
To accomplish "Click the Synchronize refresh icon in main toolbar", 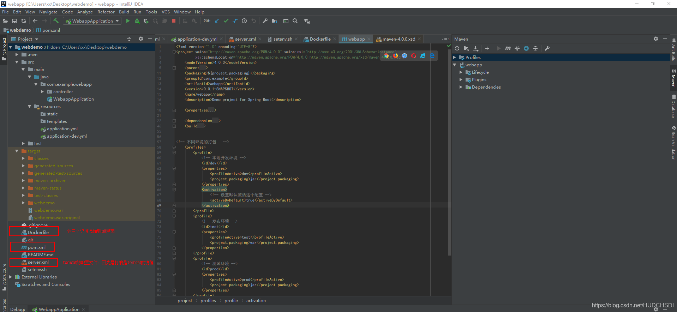I will point(24,21).
